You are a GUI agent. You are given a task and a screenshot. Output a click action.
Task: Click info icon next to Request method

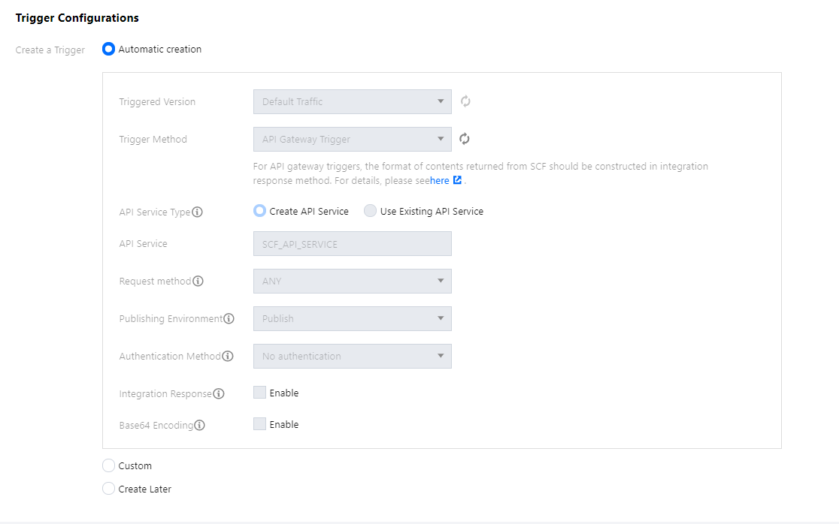coord(198,282)
